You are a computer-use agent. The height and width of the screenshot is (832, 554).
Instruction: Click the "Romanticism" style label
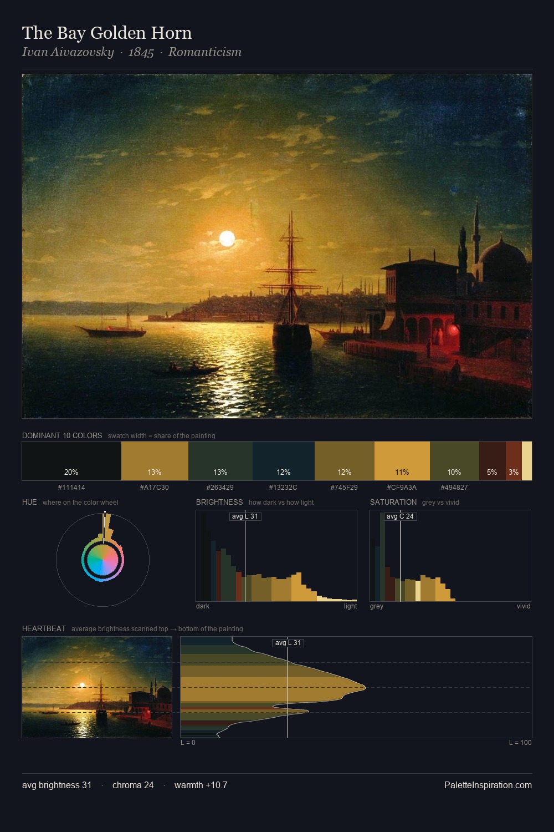coord(205,52)
